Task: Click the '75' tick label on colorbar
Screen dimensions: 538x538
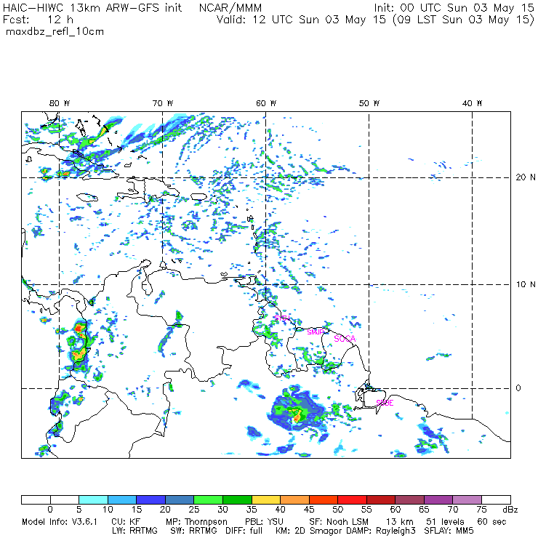Action: click(482, 510)
